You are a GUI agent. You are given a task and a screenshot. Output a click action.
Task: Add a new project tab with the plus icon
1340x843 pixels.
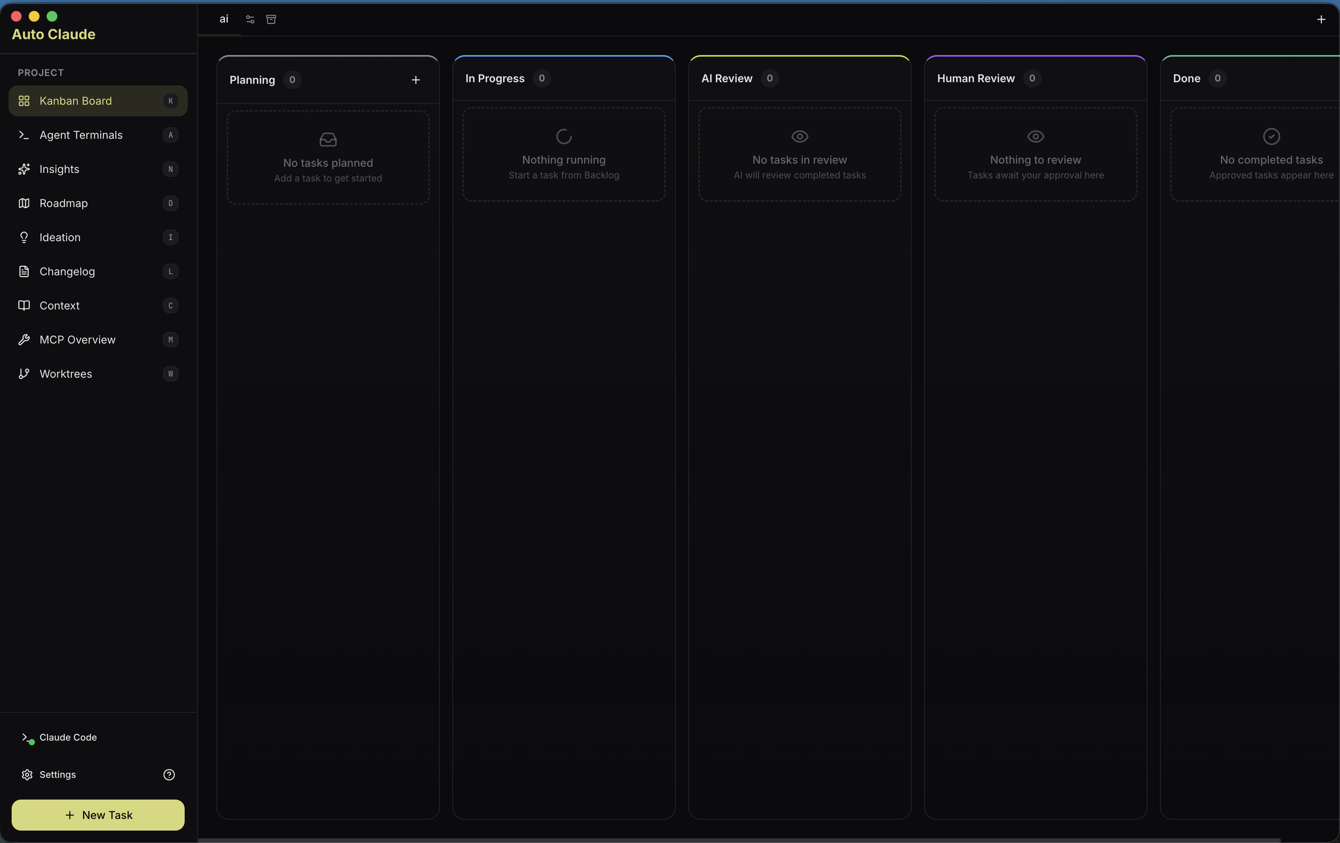pyautogui.click(x=1321, y=19)
